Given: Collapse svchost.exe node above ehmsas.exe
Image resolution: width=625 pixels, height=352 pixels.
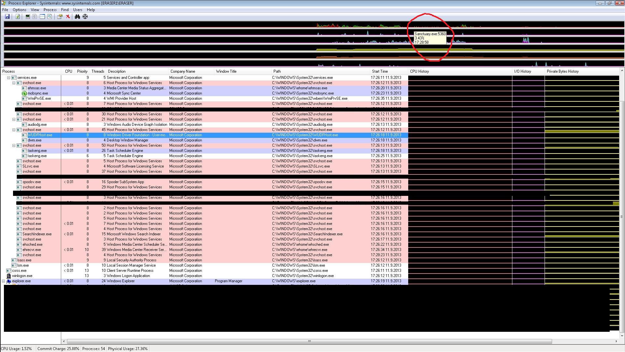Looking at the screenshot, I should pyautogui.click(x=14, y=83).
